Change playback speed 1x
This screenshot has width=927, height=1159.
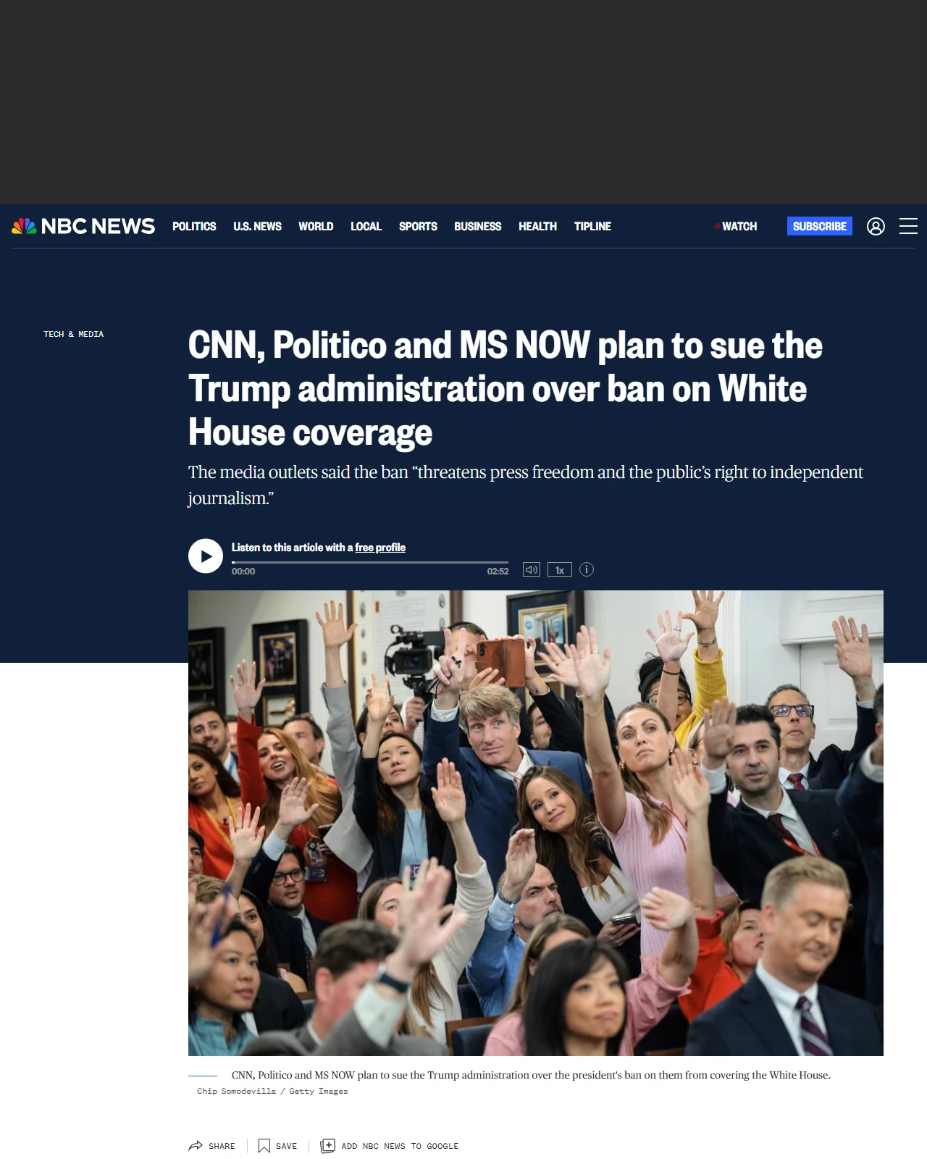coord(560,570)
